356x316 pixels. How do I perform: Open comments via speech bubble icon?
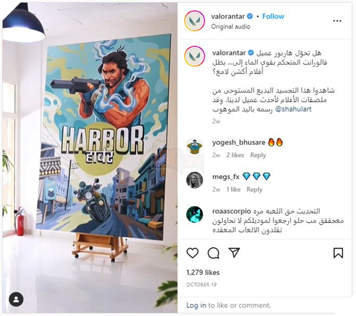tap(214, 253)
